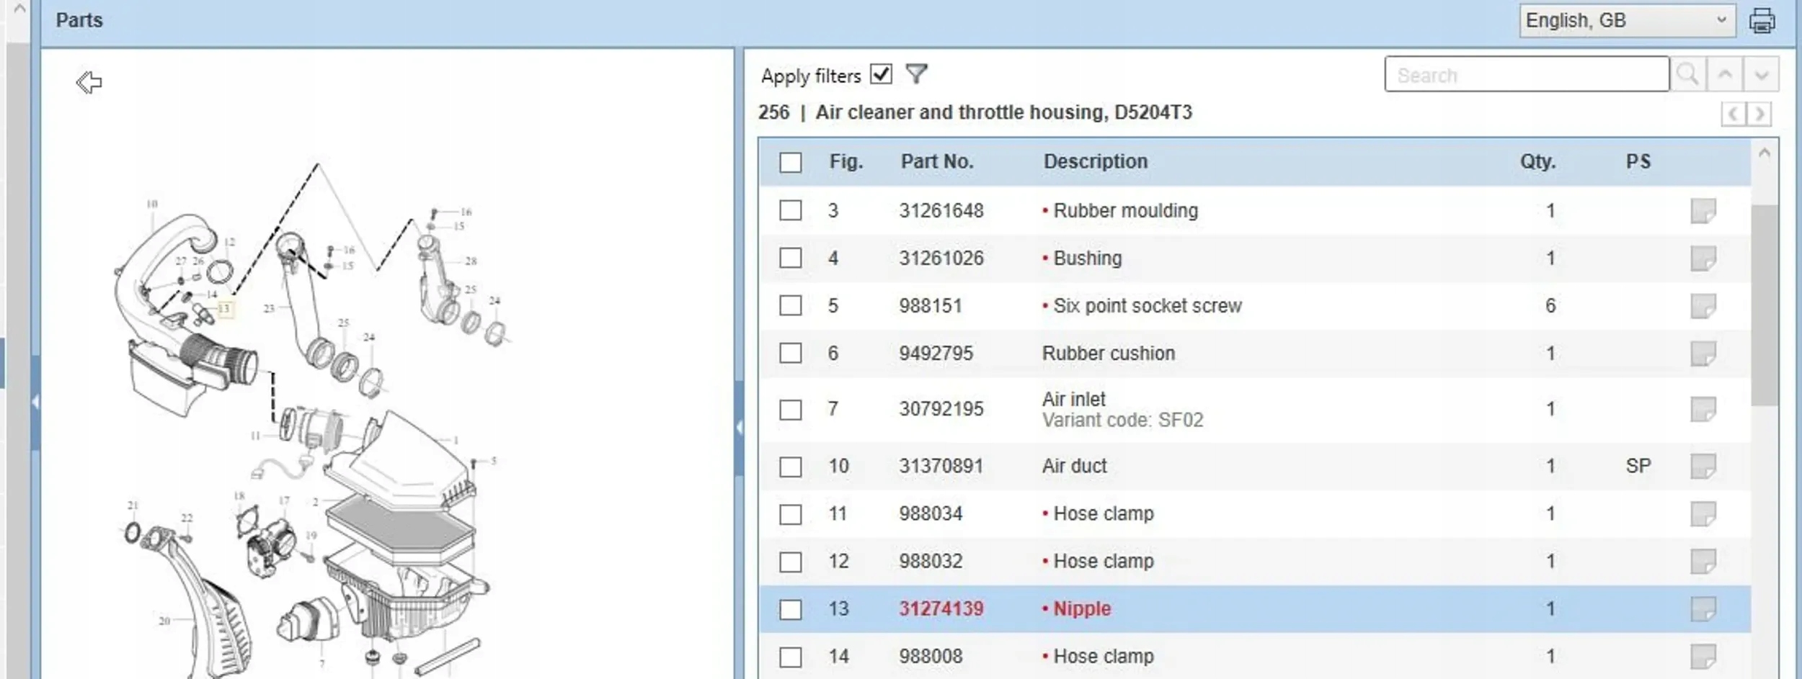This screenshot has height=679, width=1802.
Task: Open note for Nipple row
Action: (1703, 609)
